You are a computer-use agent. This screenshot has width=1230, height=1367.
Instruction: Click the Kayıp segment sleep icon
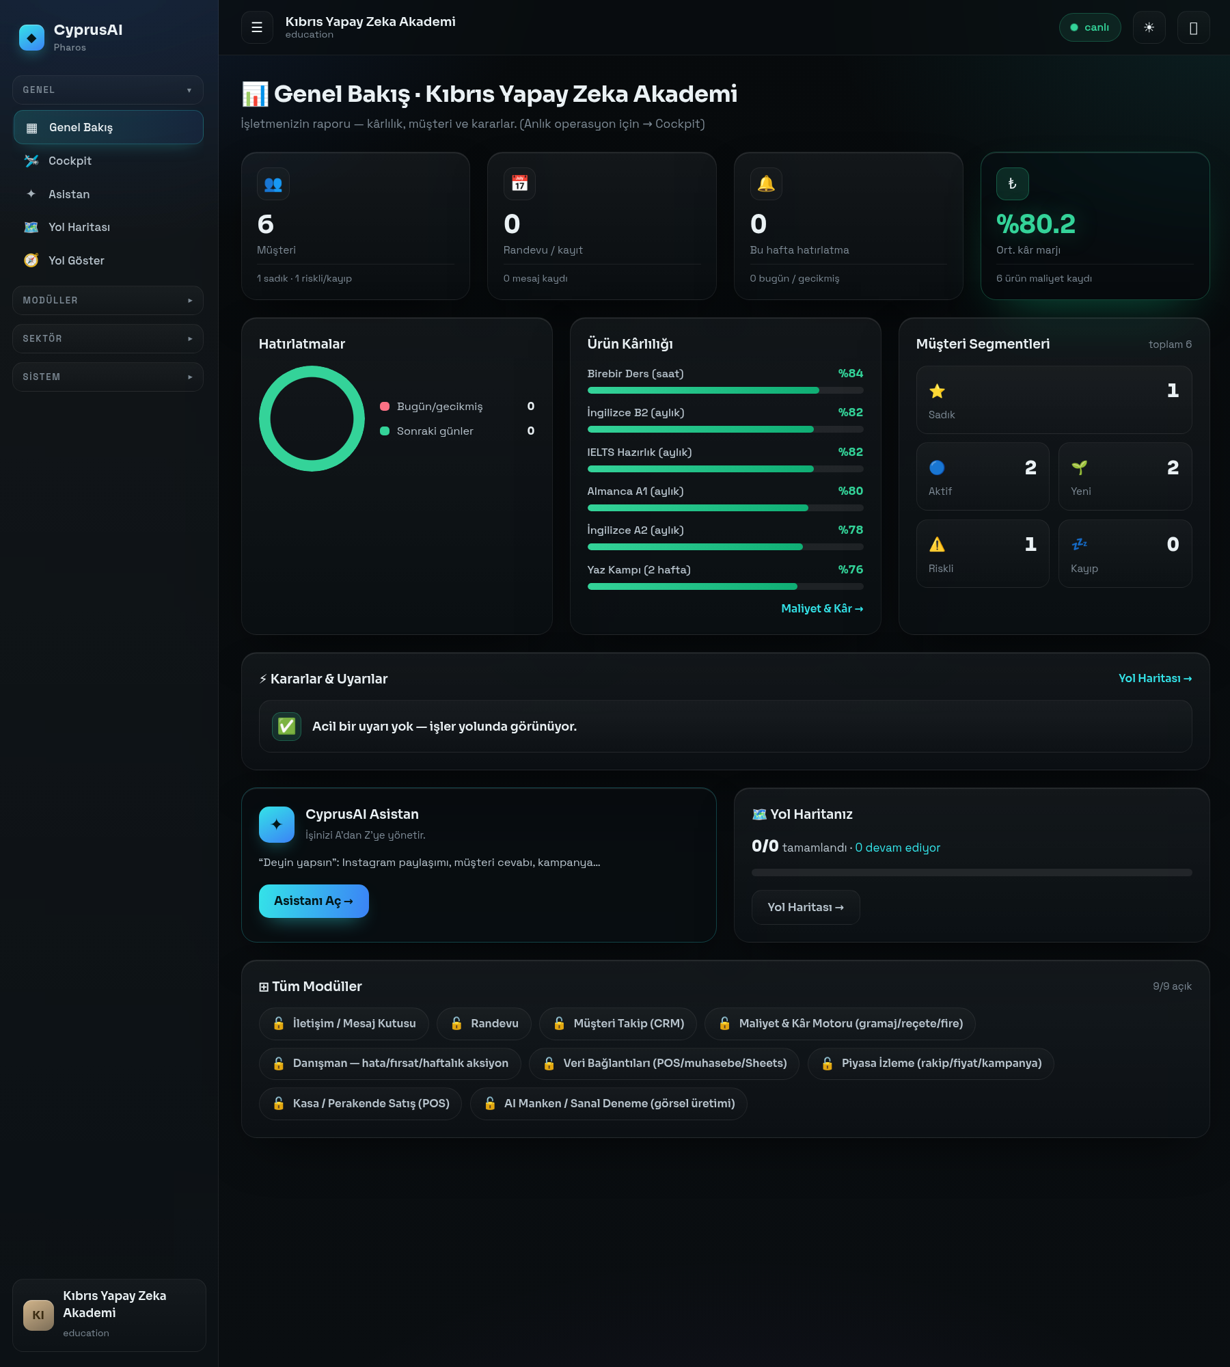pos(1079,544)
